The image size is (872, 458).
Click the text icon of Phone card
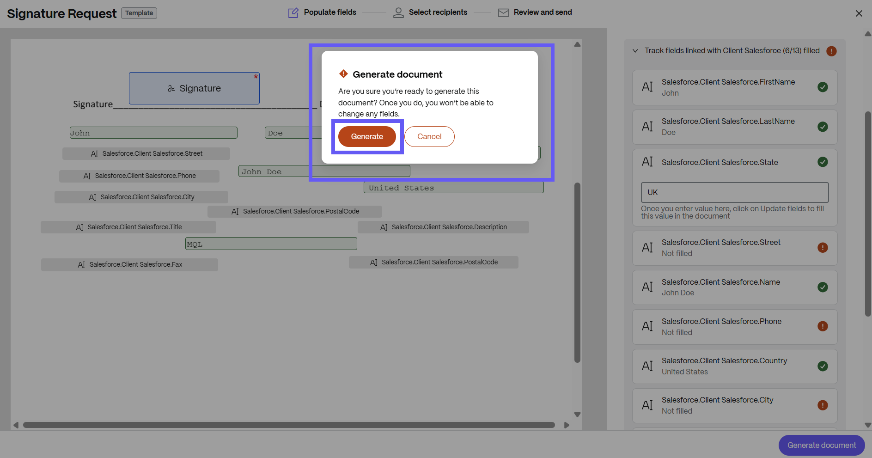click(647, 326)
